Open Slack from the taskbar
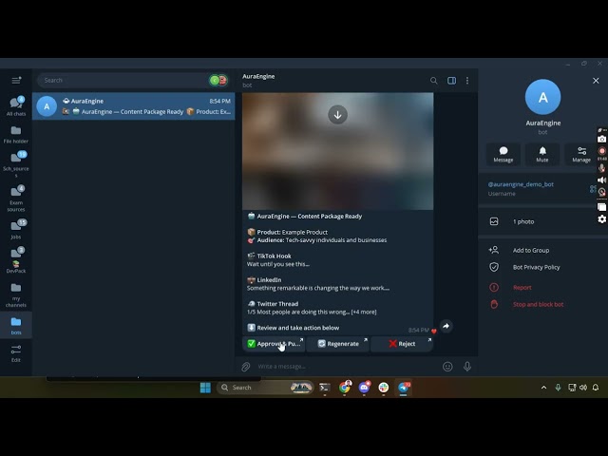The image size is (608, 456). coord(384,388)
